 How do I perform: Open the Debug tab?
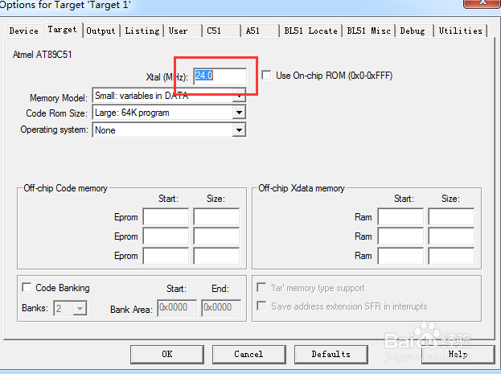point(414,31)
